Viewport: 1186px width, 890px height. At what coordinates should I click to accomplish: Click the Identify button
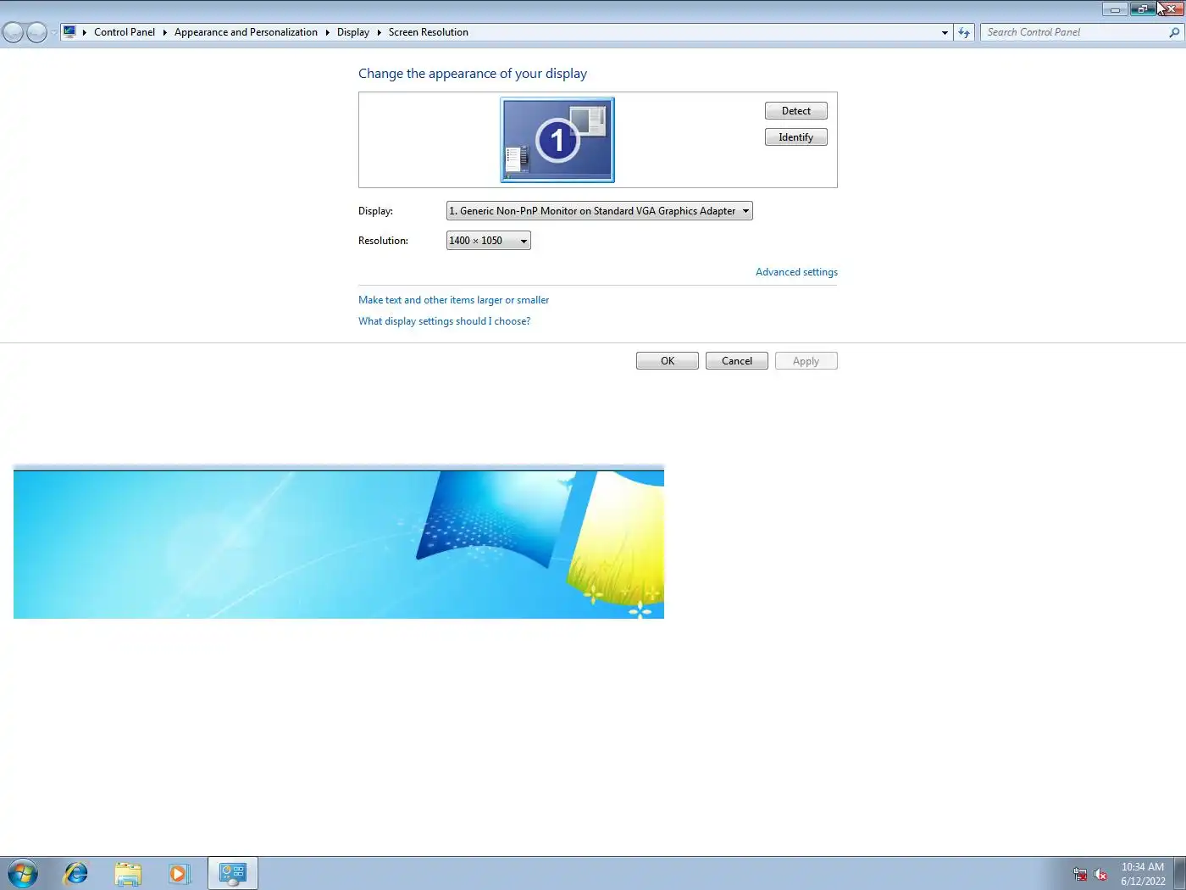click(796, 137)
